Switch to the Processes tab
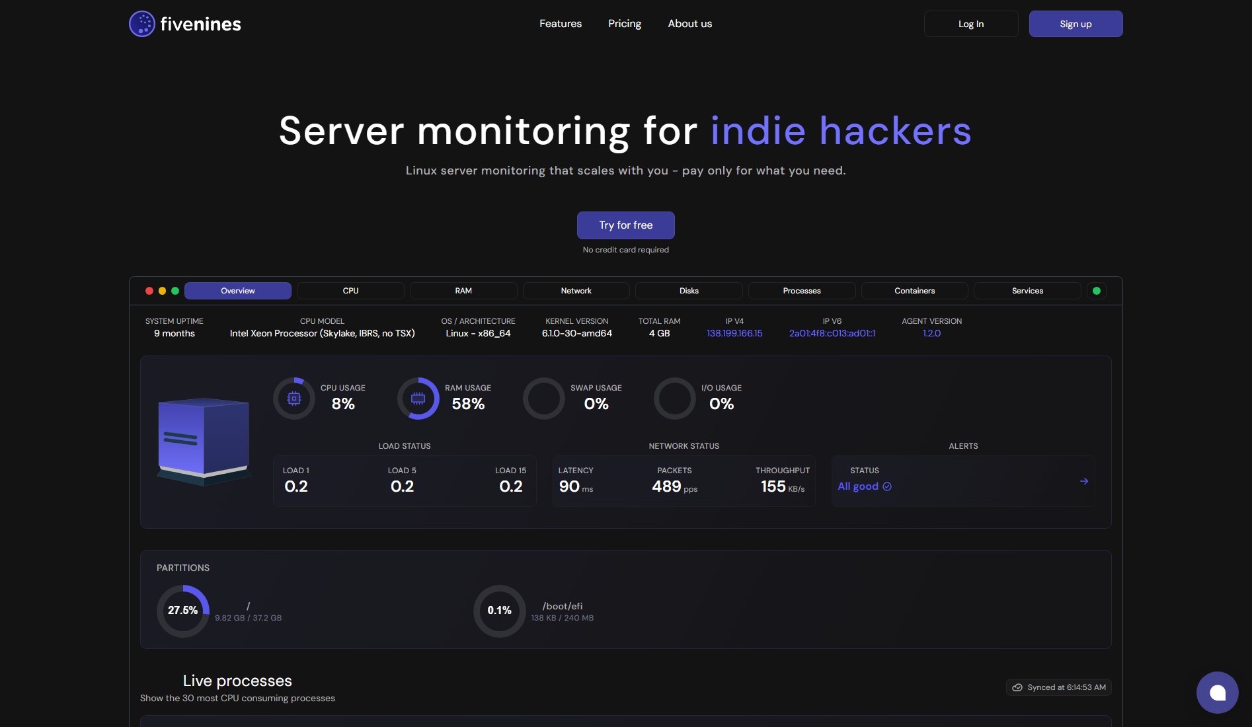 pos(801,290)
